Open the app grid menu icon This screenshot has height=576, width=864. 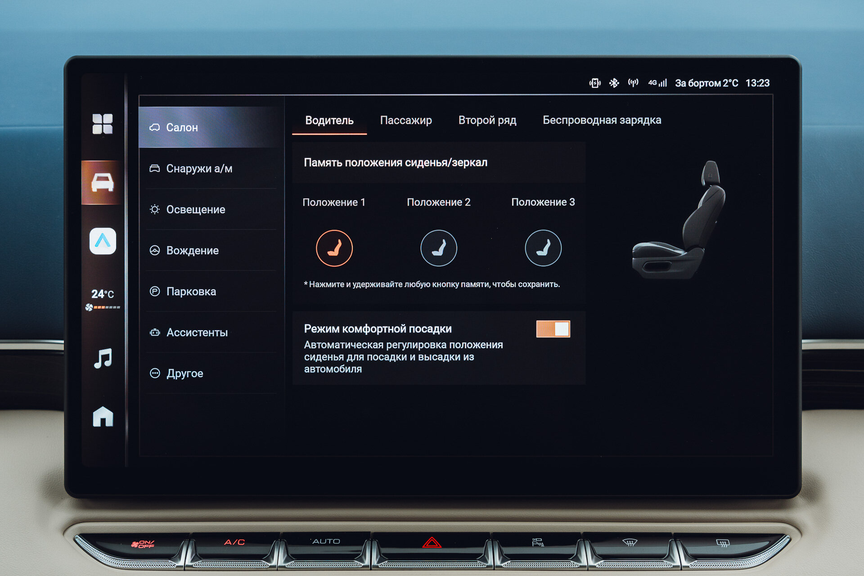point(103,124)
